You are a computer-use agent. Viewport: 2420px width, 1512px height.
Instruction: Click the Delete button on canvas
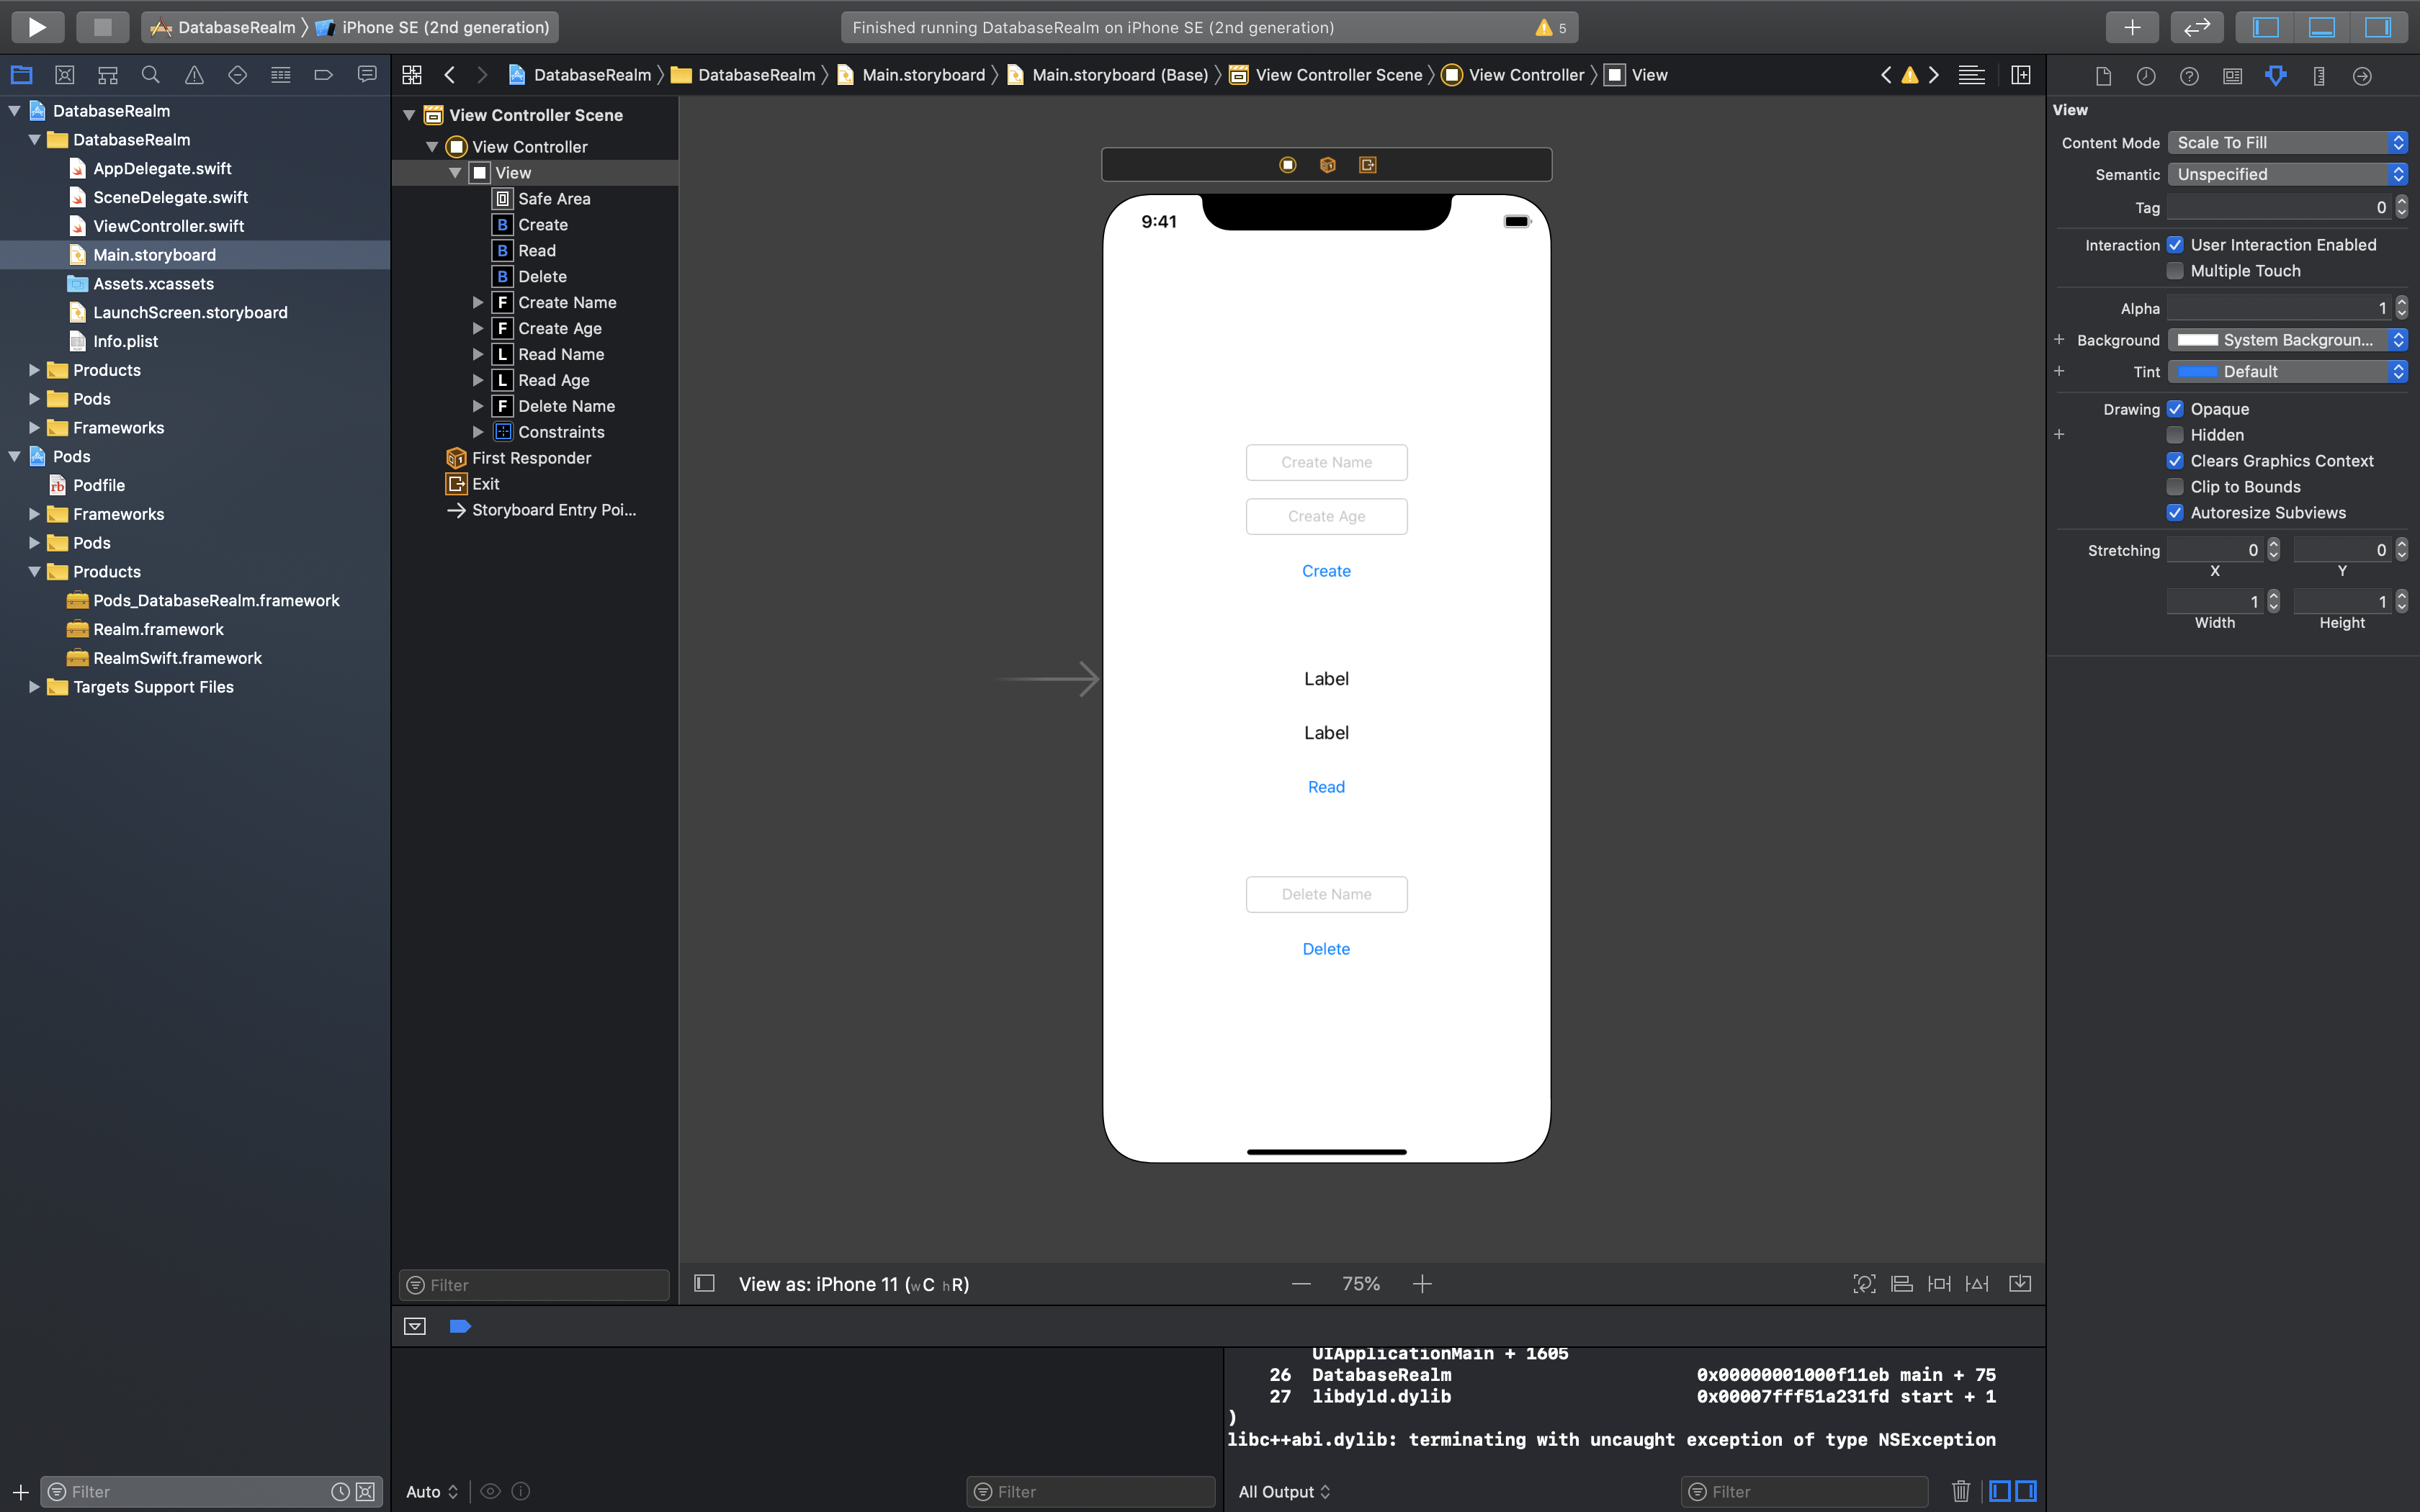tap(1325, 949)
